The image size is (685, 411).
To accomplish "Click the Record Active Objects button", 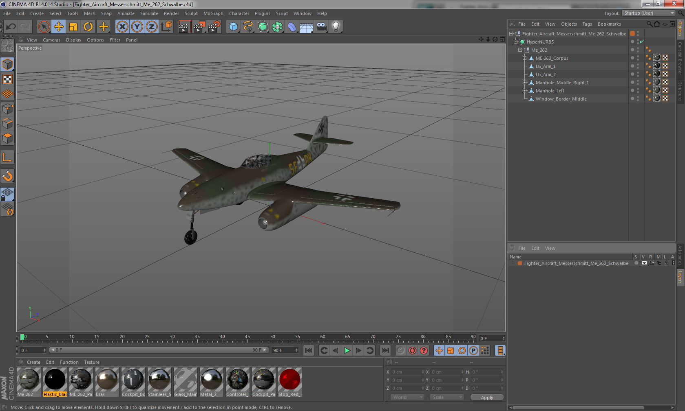I will (401, 350).
